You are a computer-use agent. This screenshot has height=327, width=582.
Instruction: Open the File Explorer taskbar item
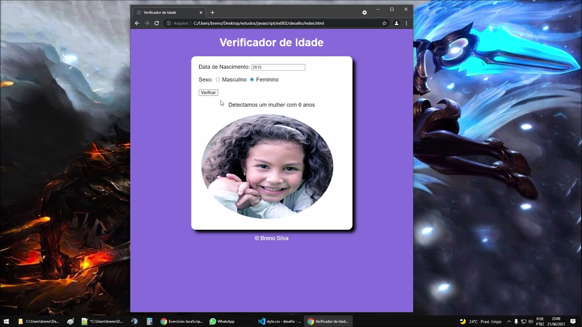coord(39,321)
